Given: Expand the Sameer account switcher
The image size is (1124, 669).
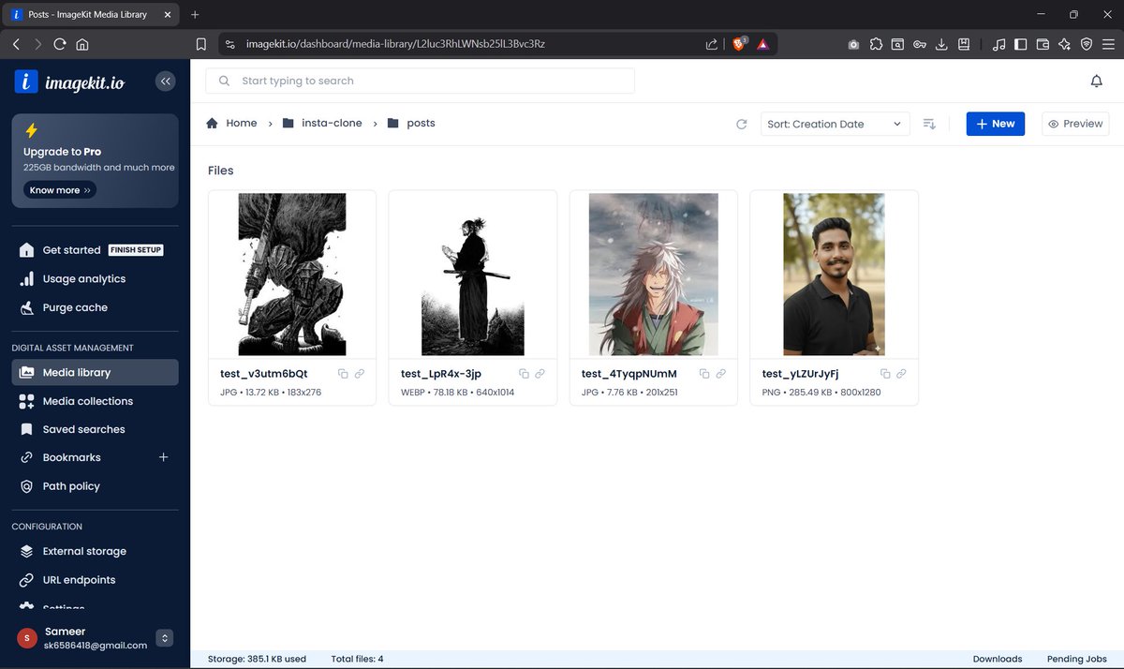Looking at the screenshot, I should coord(165,638).
